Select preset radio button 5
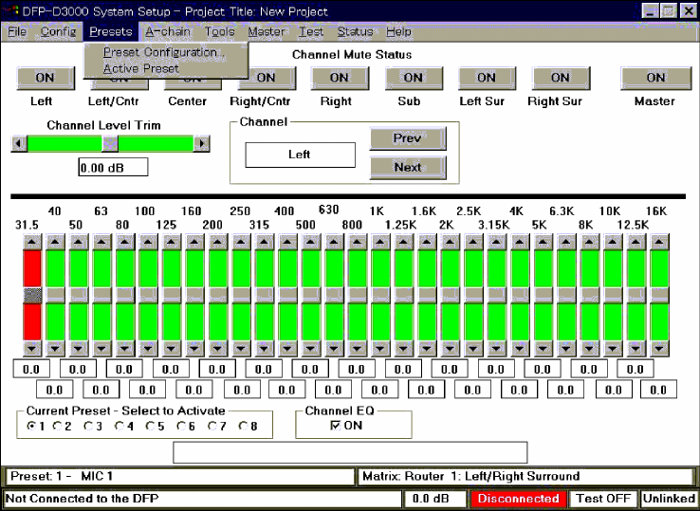The width and height of the screenshot is (700, 511). click(151, 427)
